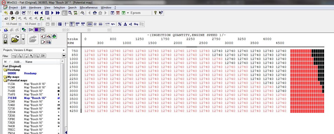The height and width of the screenshot is (134, 334).
Task: Click the context help arrow-question icon
Action: pyautogui.click(x=161, y=13)
